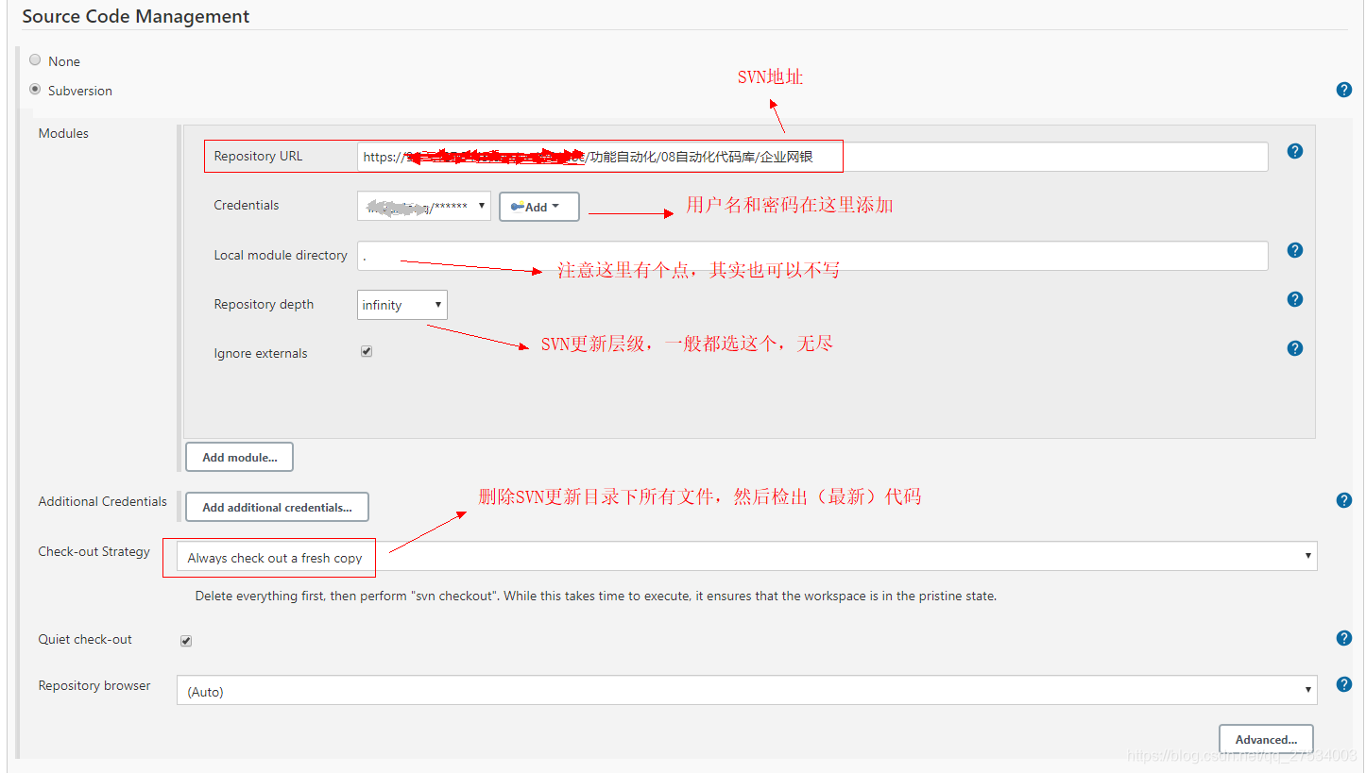Enable the Ignore externals checkbox
Screen dimensions: 1366x773
(366, 350)
